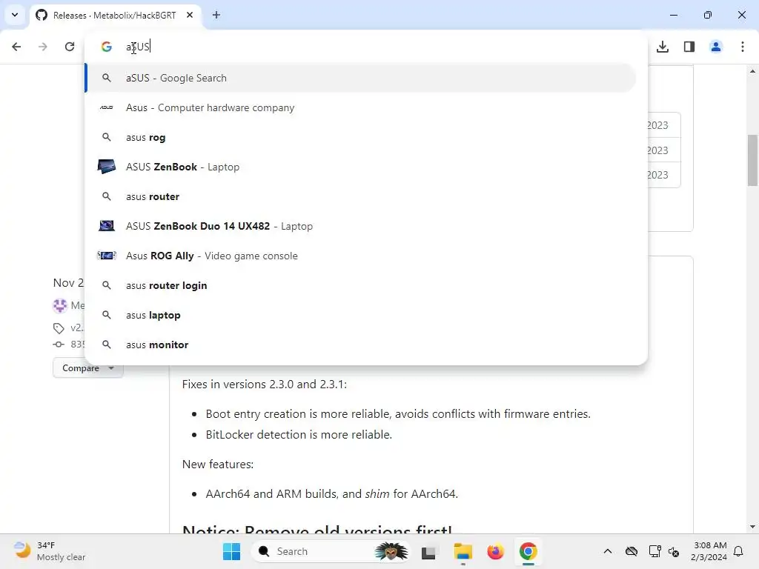759x569 pixels.
Task: Choose ASUS ZenBook - Laptop suggestion
Action: coord(361,167)
